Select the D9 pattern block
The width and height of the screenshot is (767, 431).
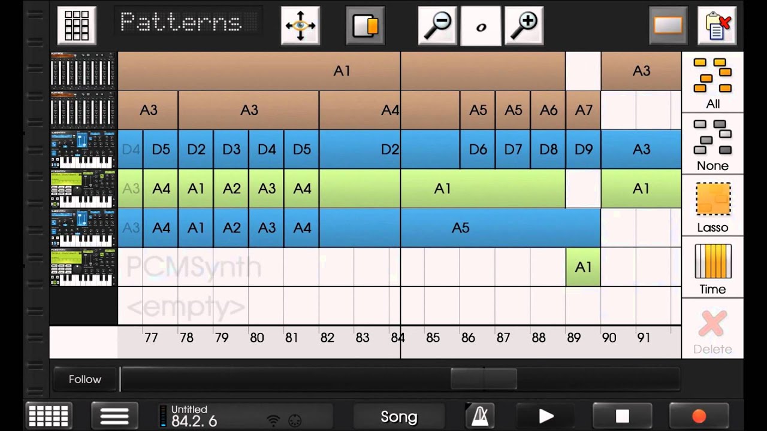[583, 149]
